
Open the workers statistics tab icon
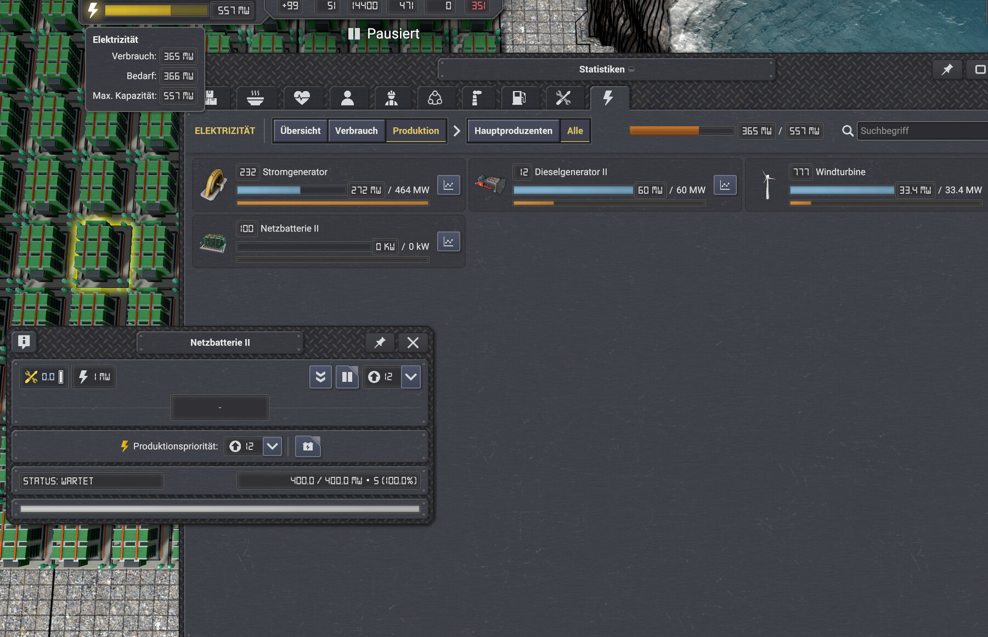click(391, 98)
